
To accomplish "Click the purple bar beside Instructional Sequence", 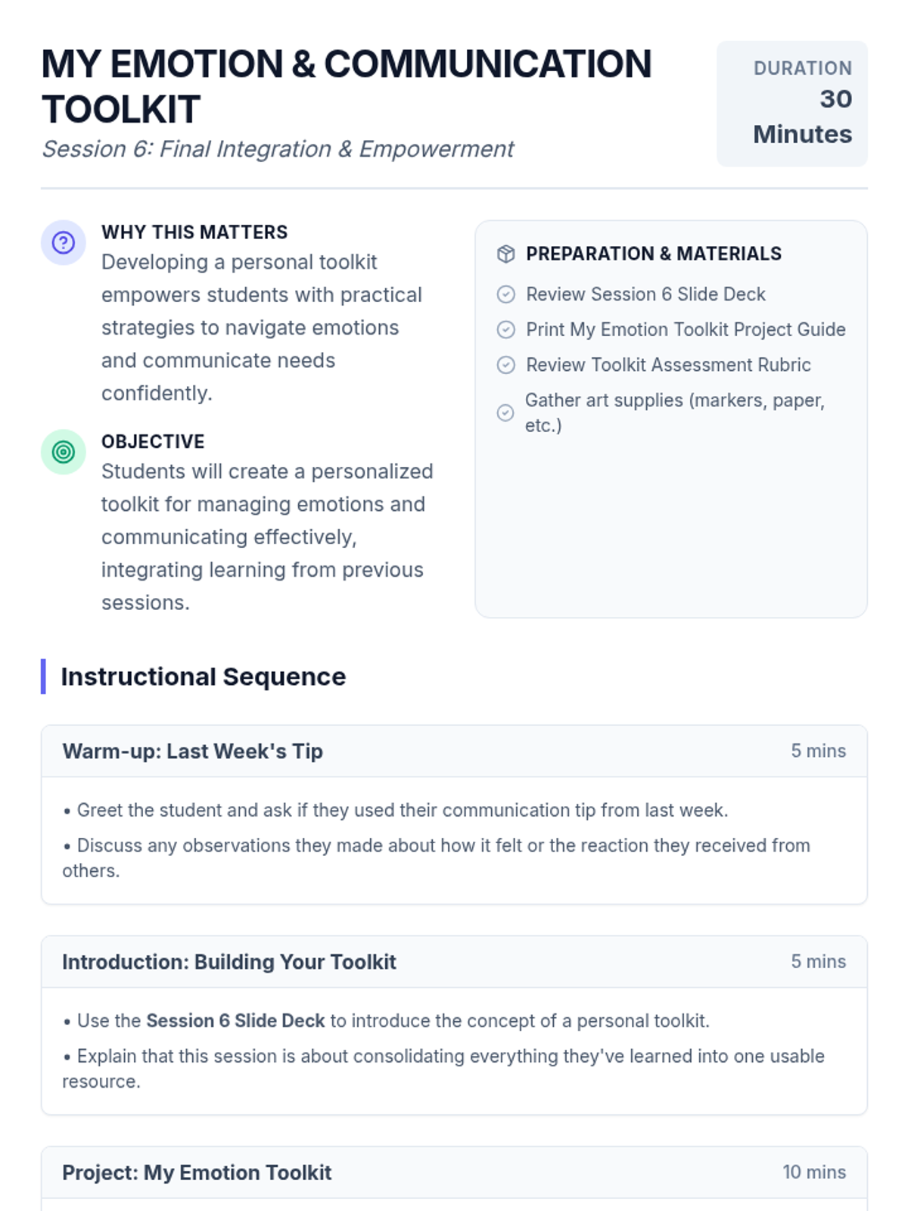I will pyautogui.click(x=43, y=677).
